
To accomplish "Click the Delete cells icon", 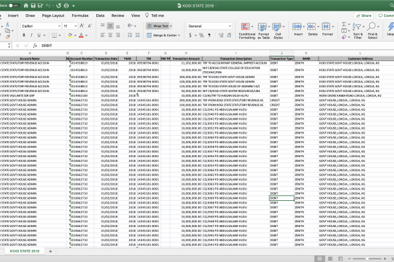I will click(x=311, y=26).
